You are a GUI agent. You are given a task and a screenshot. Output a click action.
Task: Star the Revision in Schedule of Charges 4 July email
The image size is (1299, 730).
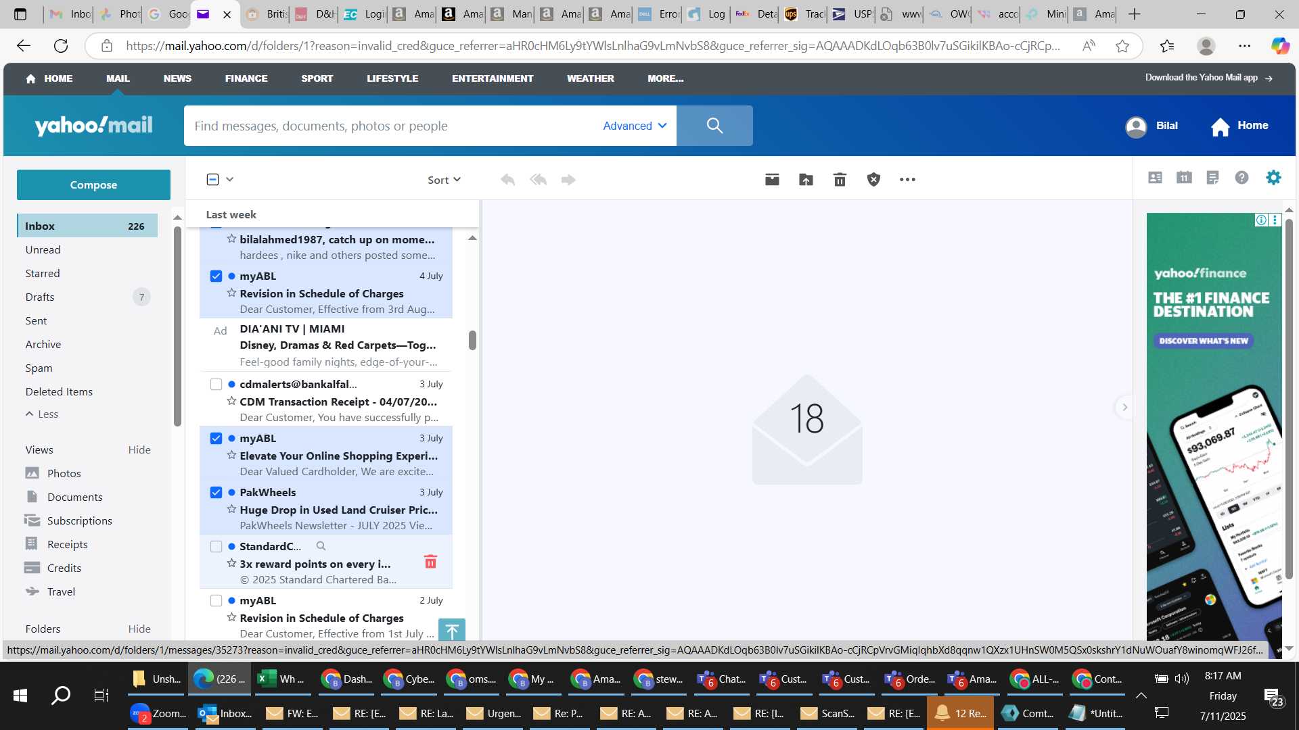[231, 293]
